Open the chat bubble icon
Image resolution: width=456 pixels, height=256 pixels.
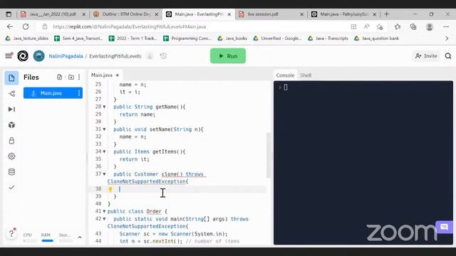click(x=444, y=227)
